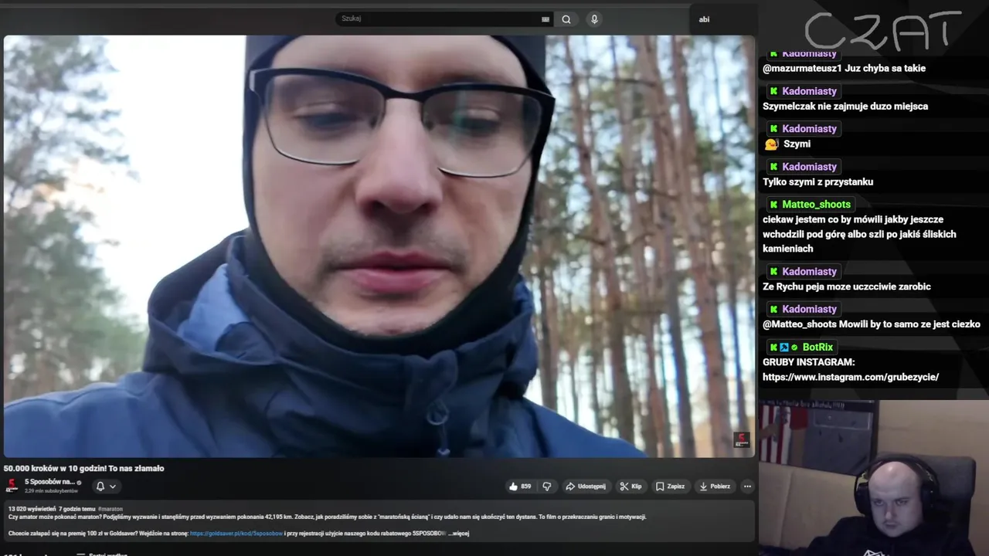989x556 pixels.
Task: Open the goldsaver.pl link in description
Action: (236, 534)
